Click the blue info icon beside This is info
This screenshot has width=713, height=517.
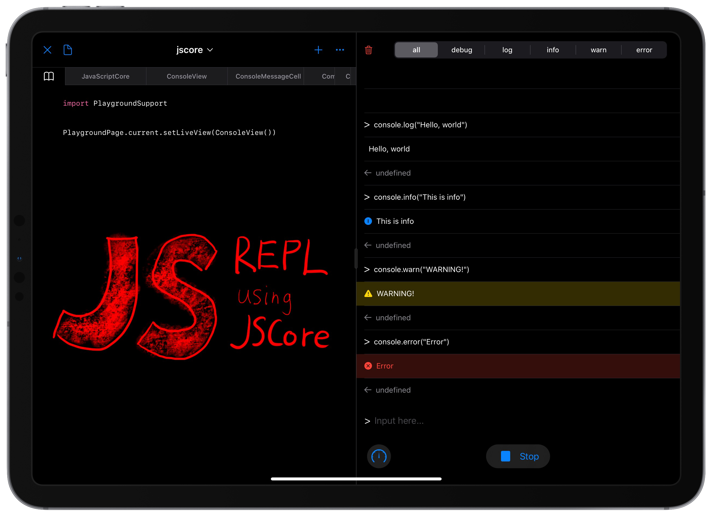tap(368, 221)
